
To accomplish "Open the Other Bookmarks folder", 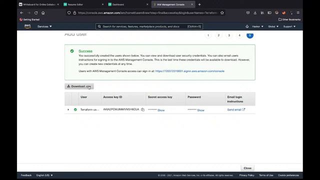I will coord(289,19).
